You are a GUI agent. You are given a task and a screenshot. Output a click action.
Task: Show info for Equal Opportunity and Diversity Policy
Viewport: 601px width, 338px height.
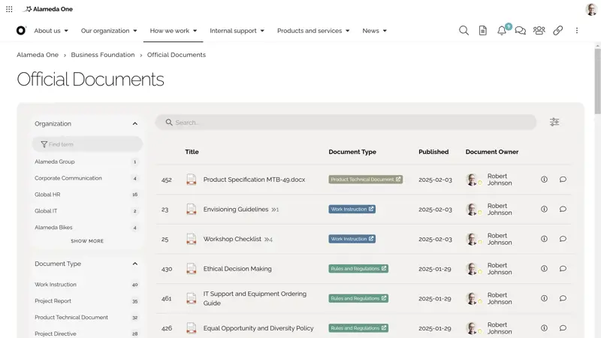[x=544, y=328]
